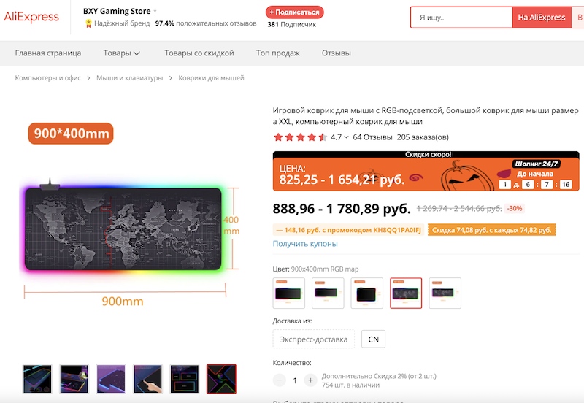Select Экспресс-доставка shipping option

(x=314, y=339)
